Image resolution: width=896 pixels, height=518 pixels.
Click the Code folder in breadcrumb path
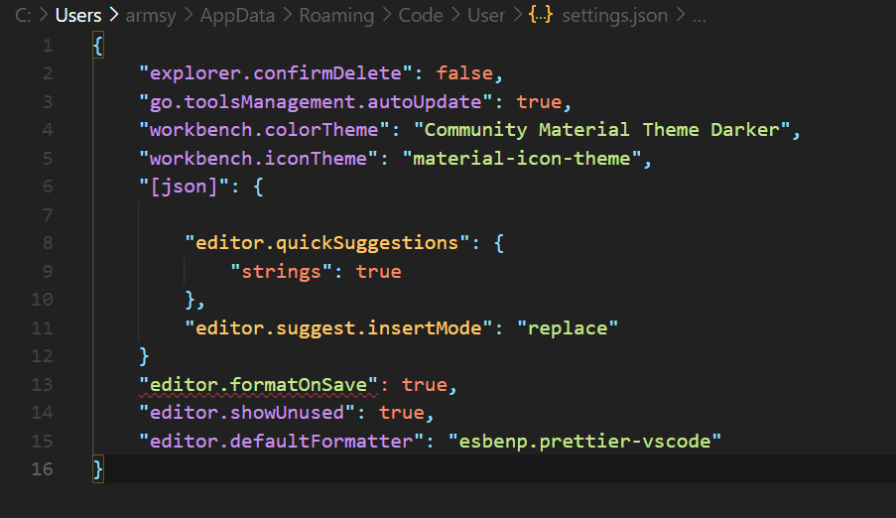421,16
